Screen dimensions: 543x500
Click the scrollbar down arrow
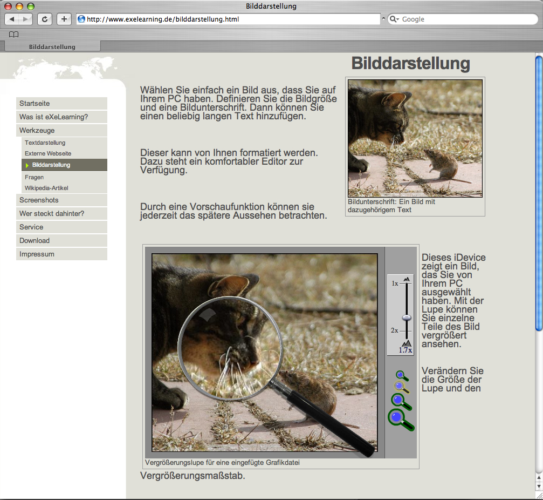pyautogui.click(x=539, y=486)
